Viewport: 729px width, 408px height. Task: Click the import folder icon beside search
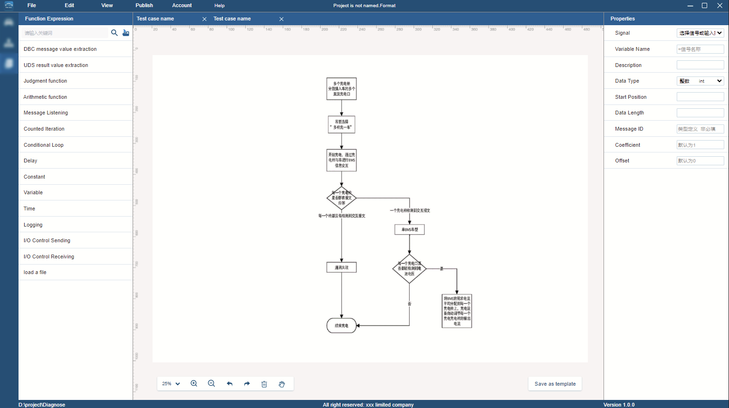click(x=125, y=33)
